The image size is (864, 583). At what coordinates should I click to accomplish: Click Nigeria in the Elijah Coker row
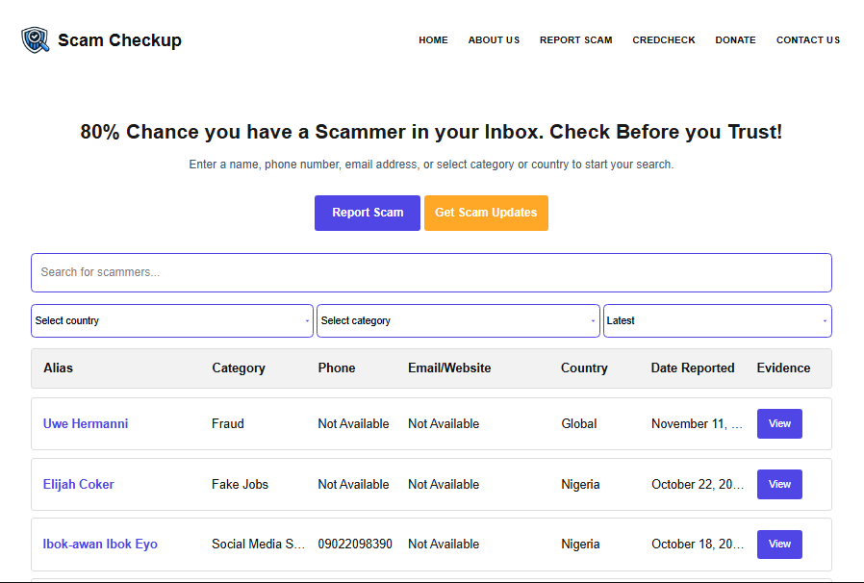580,484
